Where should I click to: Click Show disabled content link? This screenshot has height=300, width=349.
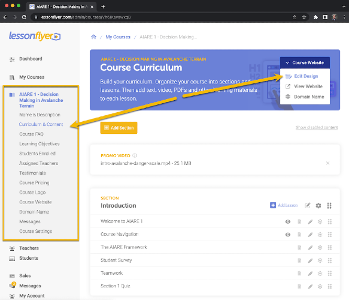tap(317, 127)
